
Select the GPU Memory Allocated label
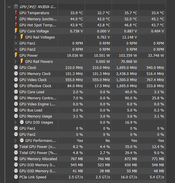pos(38,159)
